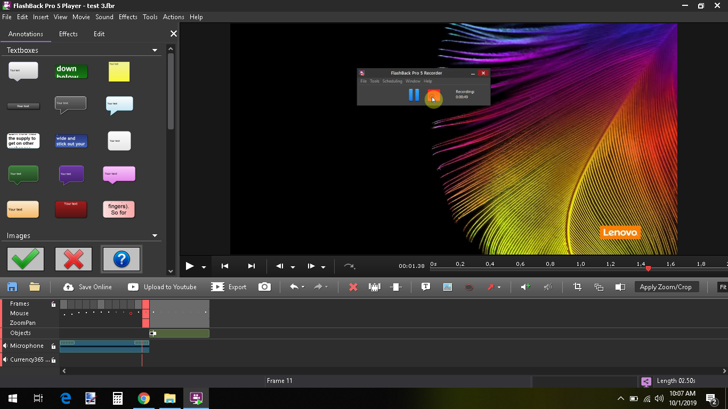
Task: Click Apply Zoom/Crop button
Action: tap(666, 287)
